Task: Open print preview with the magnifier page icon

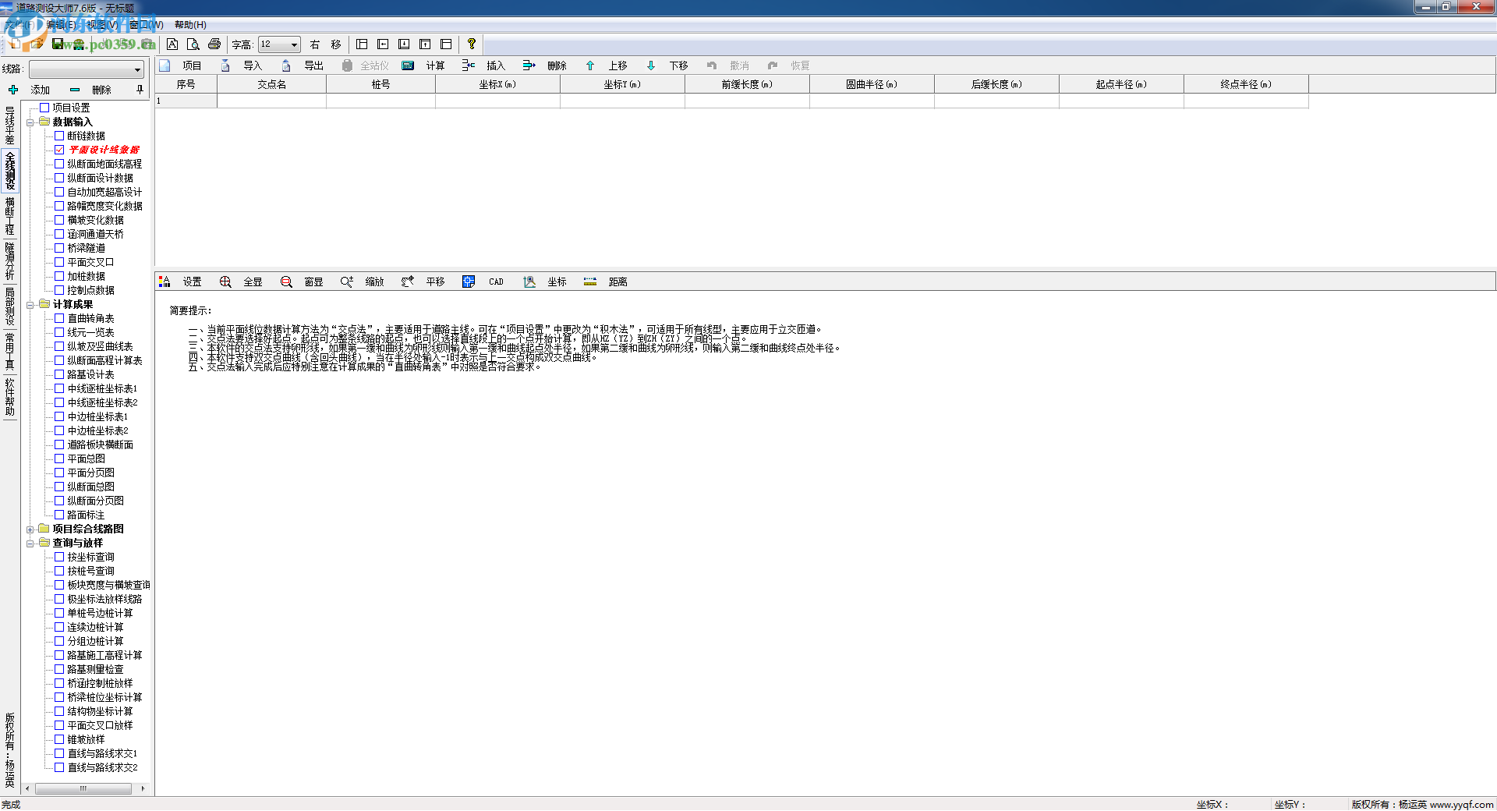Action: click(193, 44)
